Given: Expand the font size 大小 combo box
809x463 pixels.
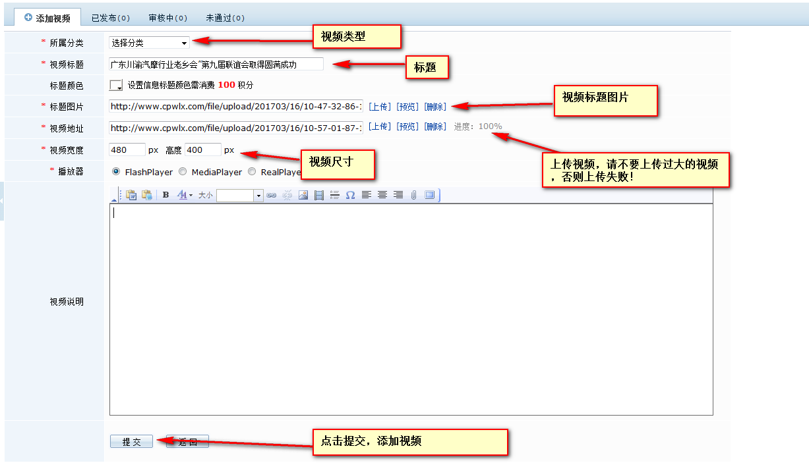Looking at the screenshot, I should coord(258,196).
